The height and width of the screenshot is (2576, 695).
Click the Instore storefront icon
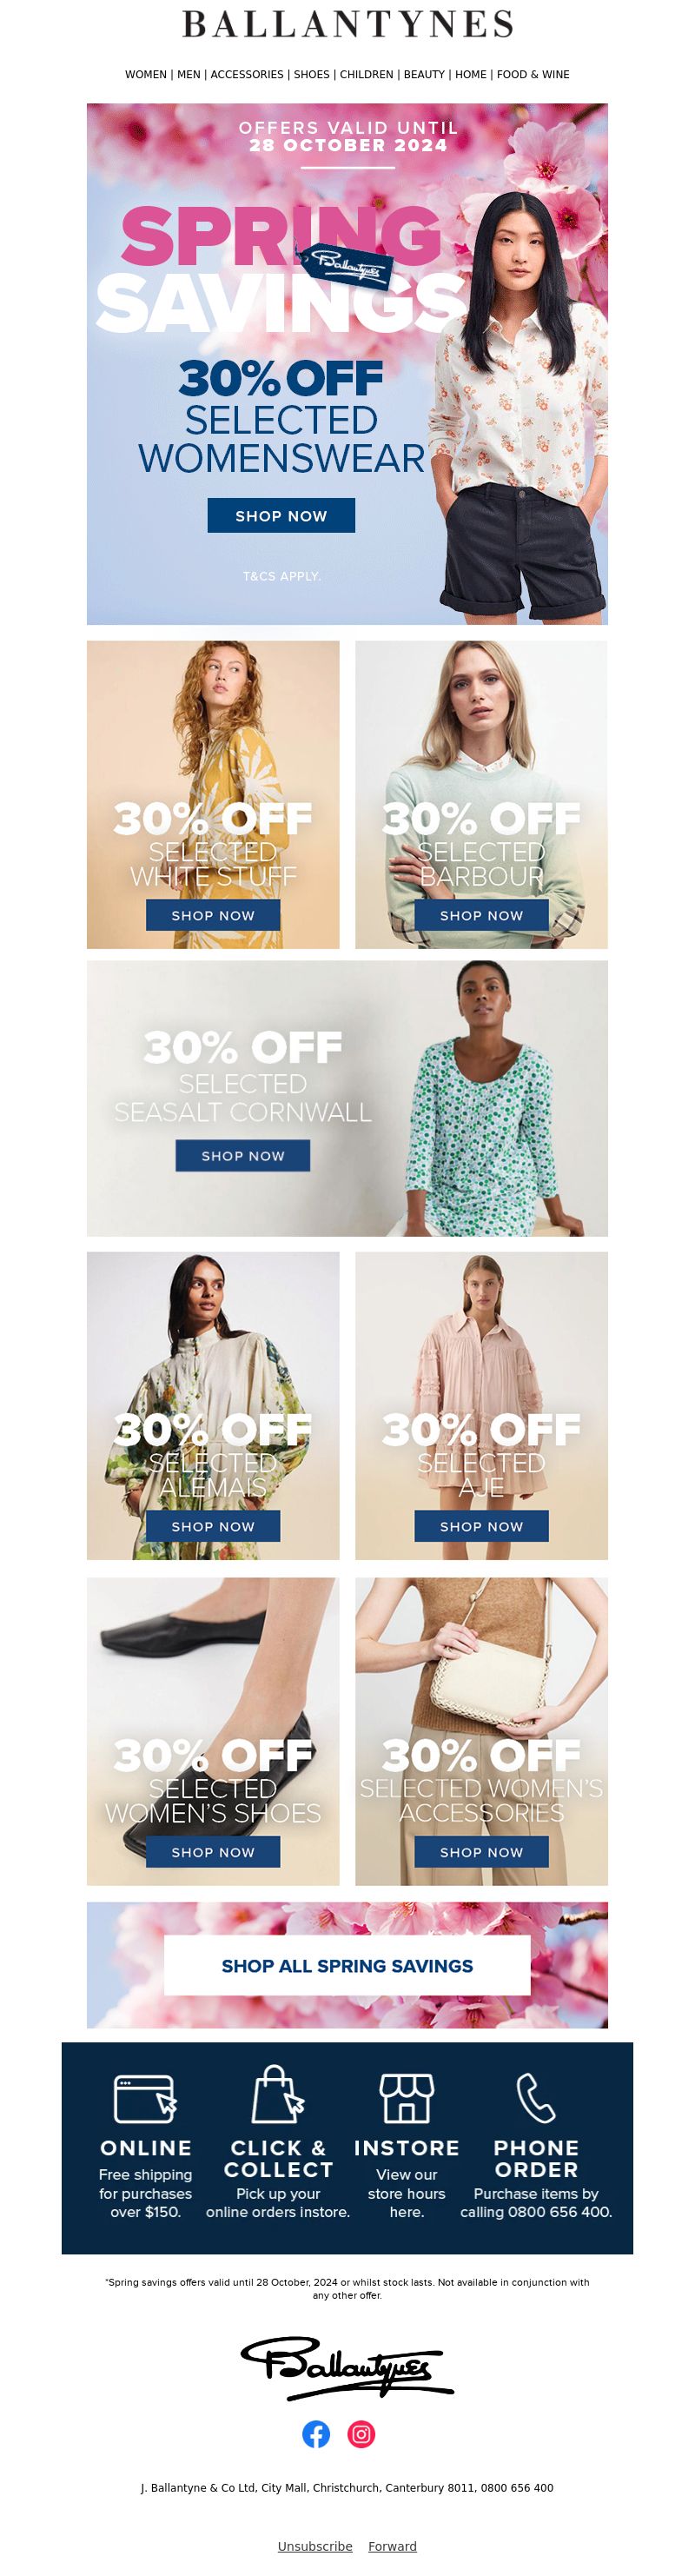[406, 2097]
